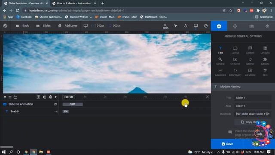
Task: Collapse the Module Naming section
Action: coord(243,87)
